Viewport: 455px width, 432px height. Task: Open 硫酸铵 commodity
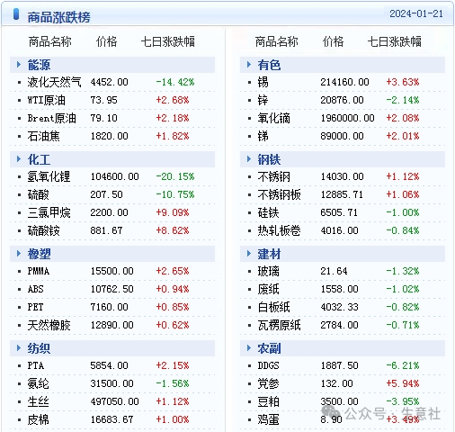point(43,230)
